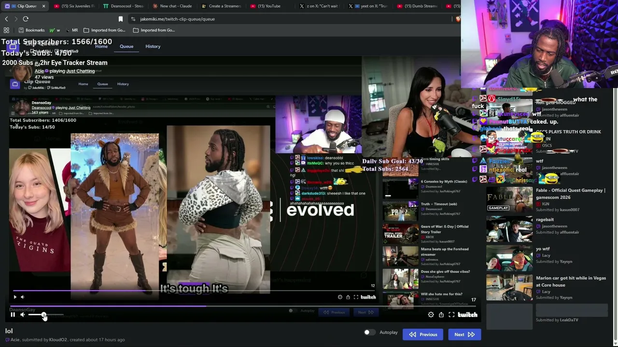Click the KloudO2 submitter name
618x347 pixels.
58,340
